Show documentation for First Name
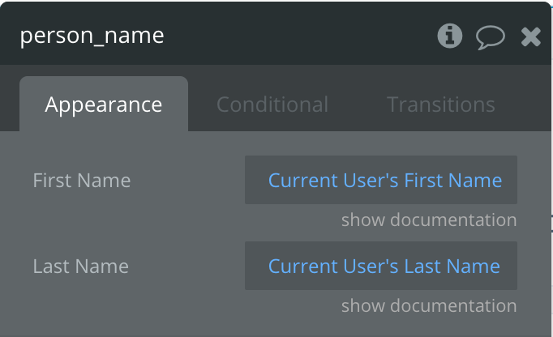The width and height of the screenshot is (553, 337). tap(429, 220)
